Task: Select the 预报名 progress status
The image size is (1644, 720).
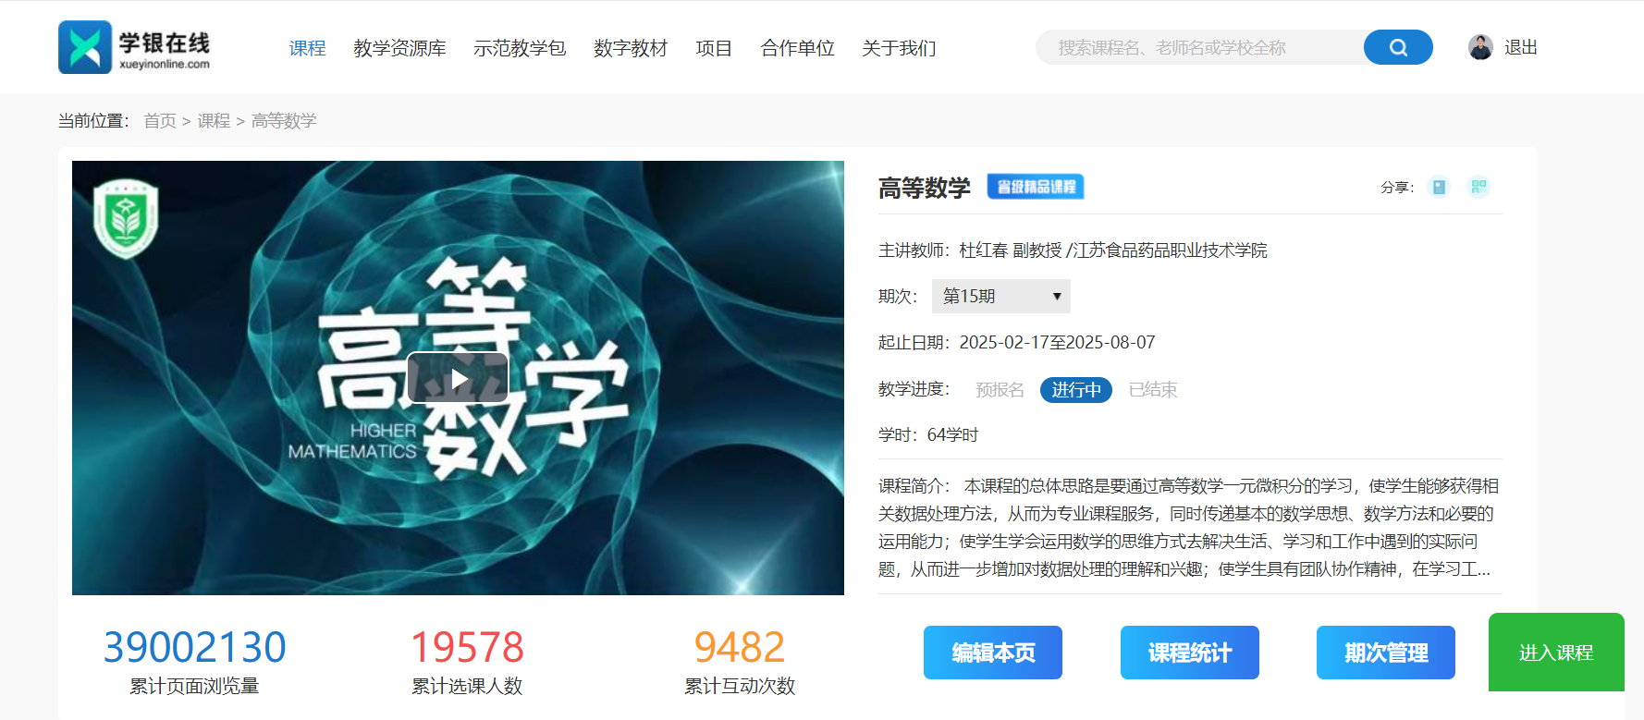Action: [1000, 390]
